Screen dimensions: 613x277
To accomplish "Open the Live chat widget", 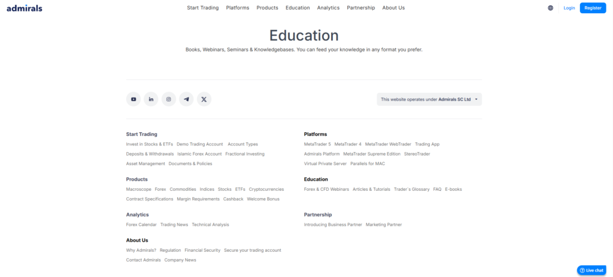I will [x=591, y=270].
